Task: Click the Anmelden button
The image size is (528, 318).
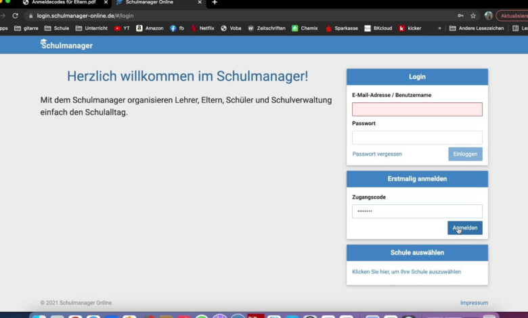Action: point(464,228)
